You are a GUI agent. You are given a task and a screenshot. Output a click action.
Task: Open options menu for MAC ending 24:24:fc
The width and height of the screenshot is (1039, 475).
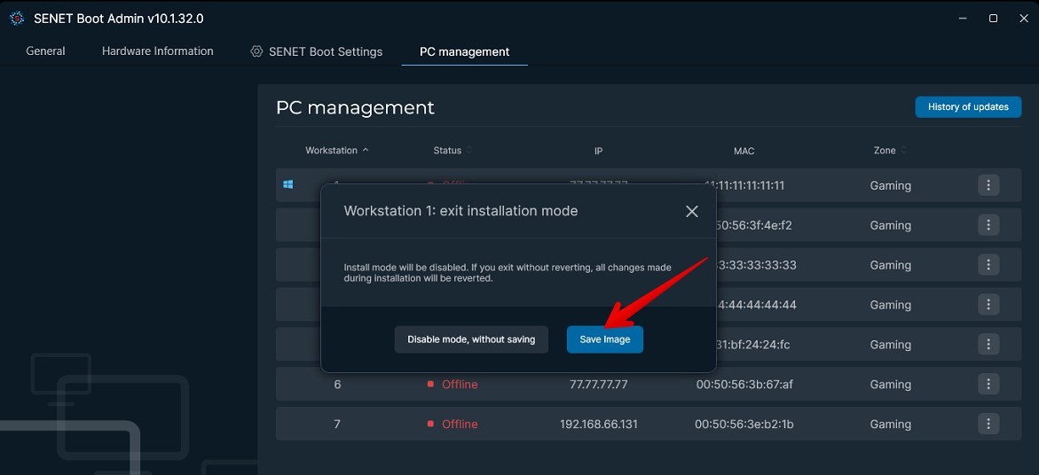pyautogui.click(x=988, y=345)
